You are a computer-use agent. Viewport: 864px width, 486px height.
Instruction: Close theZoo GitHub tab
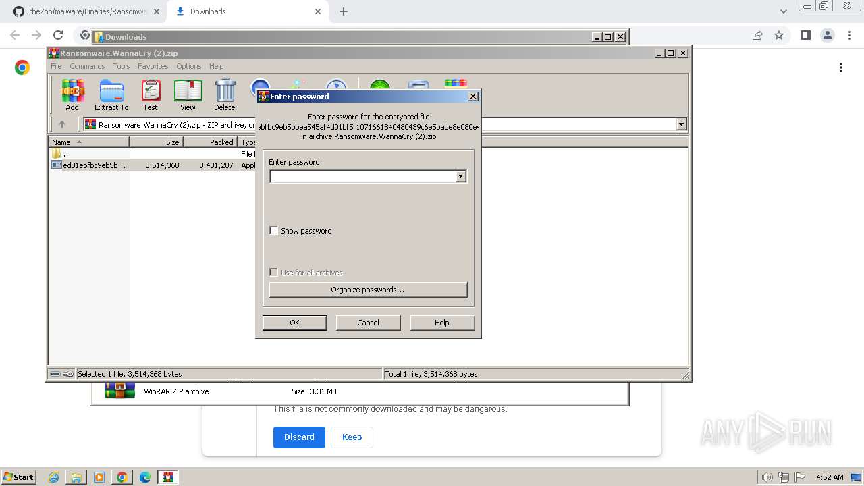157,11
